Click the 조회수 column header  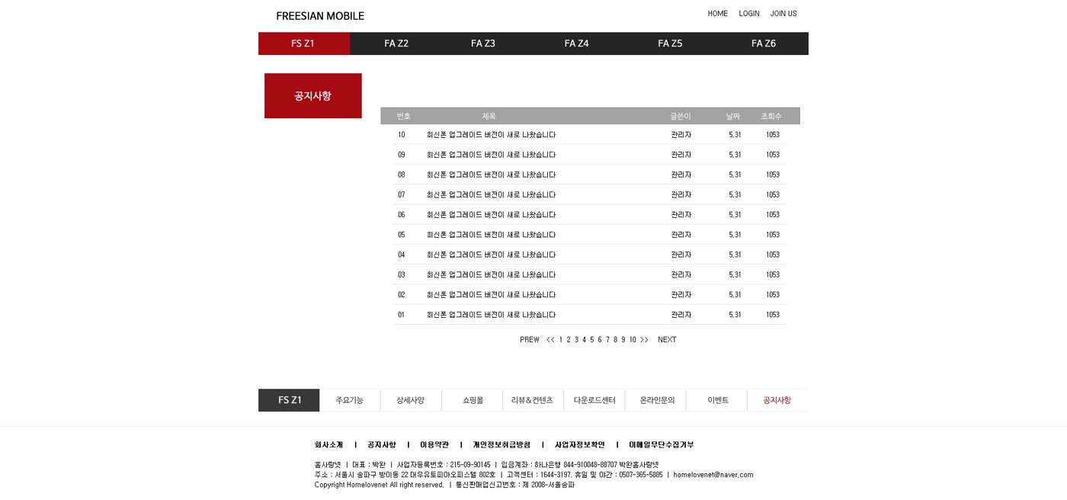(771, 116)
